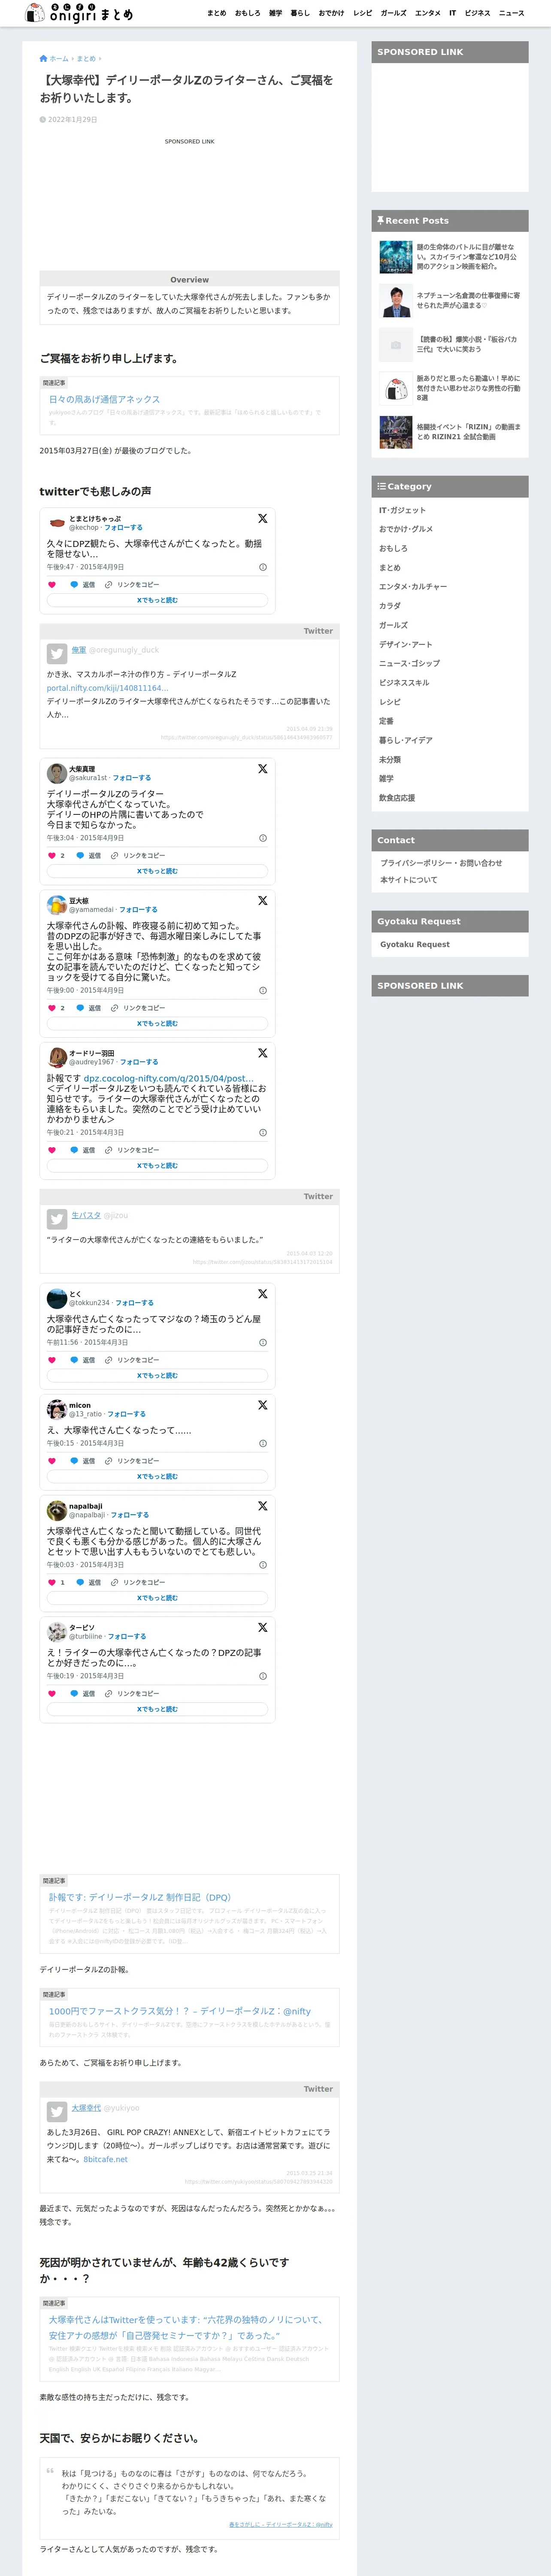Click the info icon on the オードリー羽田 tweet
The image size is (551, 2576).
pyautogui.click(x=263, y=1132)
